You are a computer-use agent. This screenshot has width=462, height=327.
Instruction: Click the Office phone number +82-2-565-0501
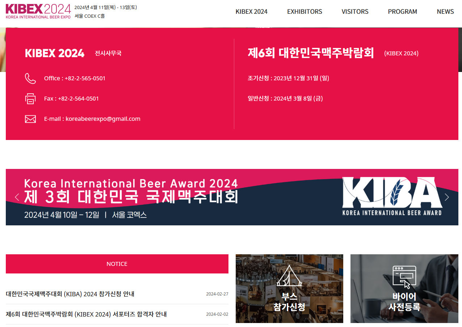[x=85, y=78]
